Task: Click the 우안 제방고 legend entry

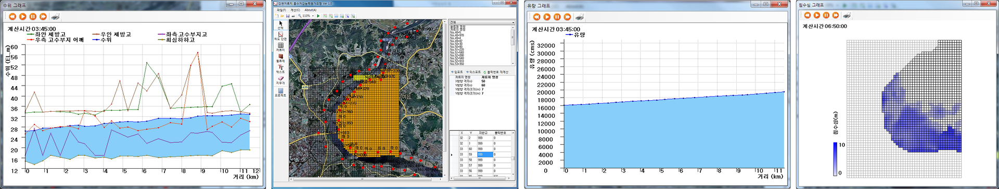Action: pos(111,34)
